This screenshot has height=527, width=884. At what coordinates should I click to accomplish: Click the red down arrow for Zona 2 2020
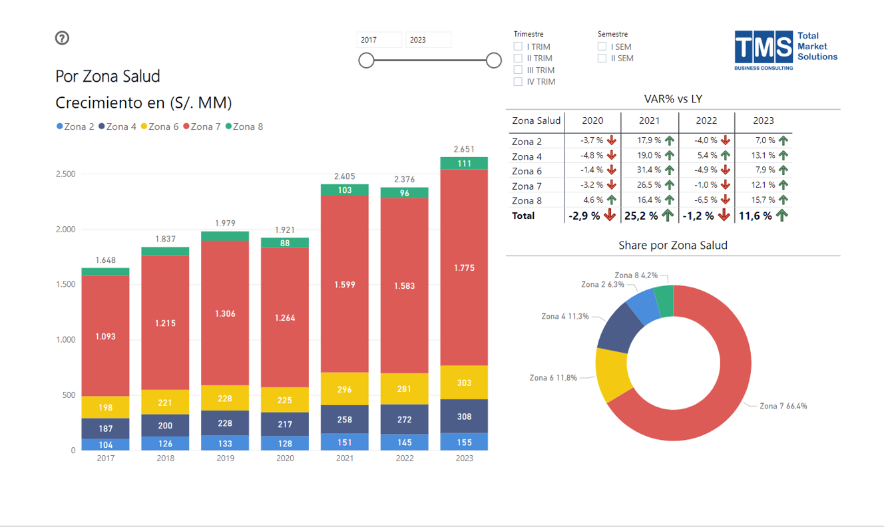612,140
